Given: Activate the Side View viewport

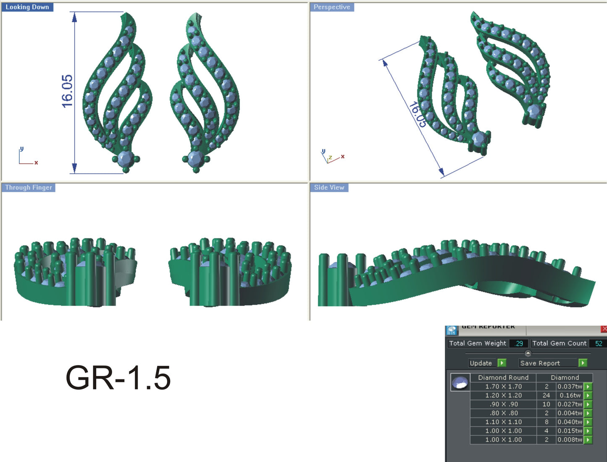Looking at the screenshot, I should pyautogui.click(x=329, y=188).
